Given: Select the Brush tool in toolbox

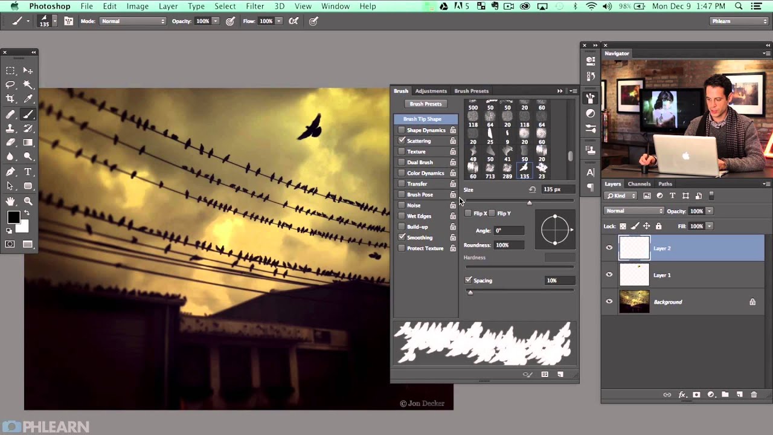Looking at the screenshot, I should point(28,114).
